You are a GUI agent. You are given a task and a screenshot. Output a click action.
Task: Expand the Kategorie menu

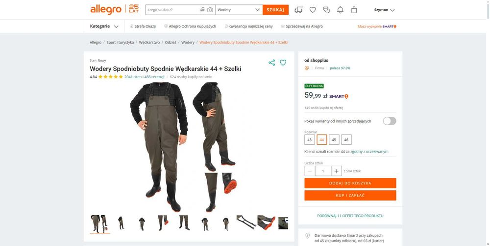[104, 26]
